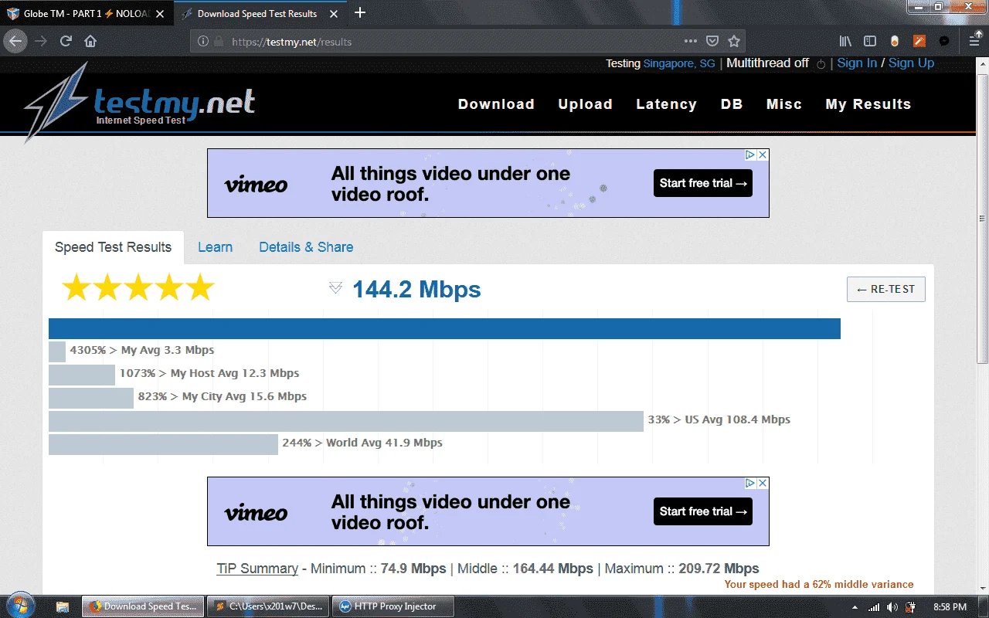Click the network signal tray icon

coord(874,607)
